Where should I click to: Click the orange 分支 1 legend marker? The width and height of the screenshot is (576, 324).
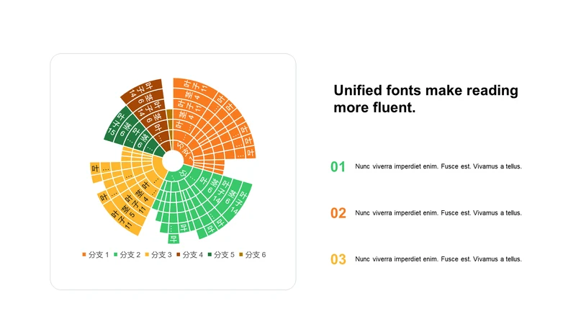[84, 255]
